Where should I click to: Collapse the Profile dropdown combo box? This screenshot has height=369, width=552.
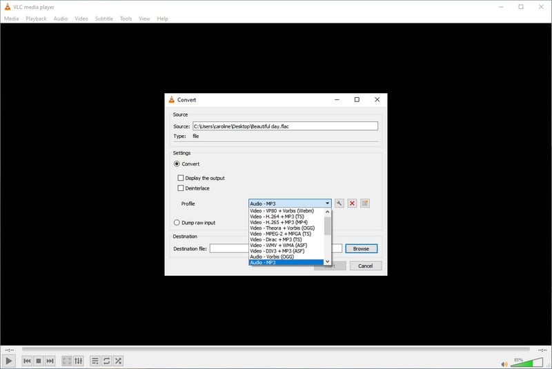point(290,203)
